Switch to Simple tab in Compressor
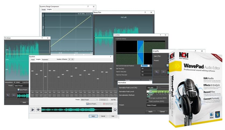This screenshot has width=225, height=130. click(44, 10)
